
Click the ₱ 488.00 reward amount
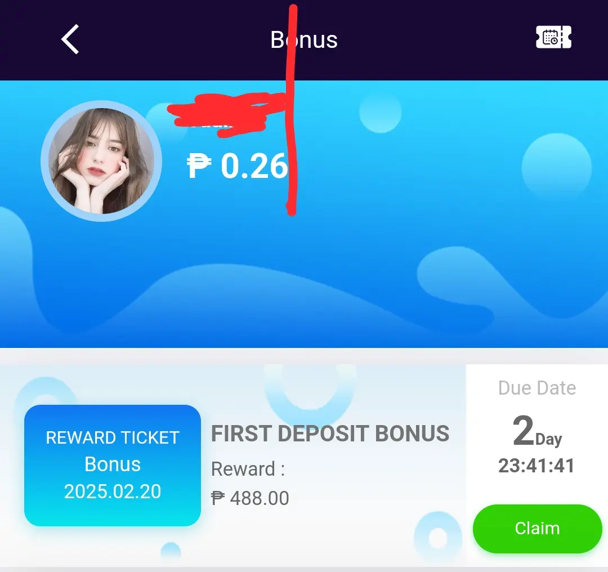click(250, 498)
